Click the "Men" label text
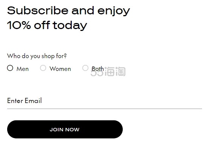Viewport: 216px width, 143px height. (23, 69)
